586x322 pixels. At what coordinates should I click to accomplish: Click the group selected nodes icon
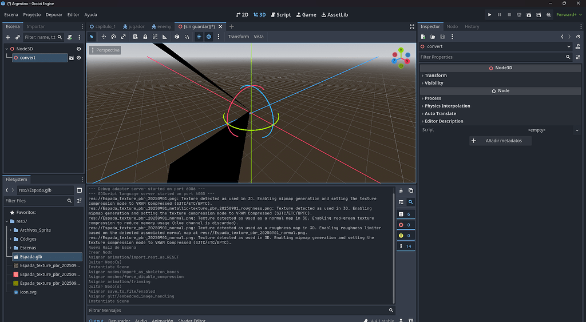[155, 37]
